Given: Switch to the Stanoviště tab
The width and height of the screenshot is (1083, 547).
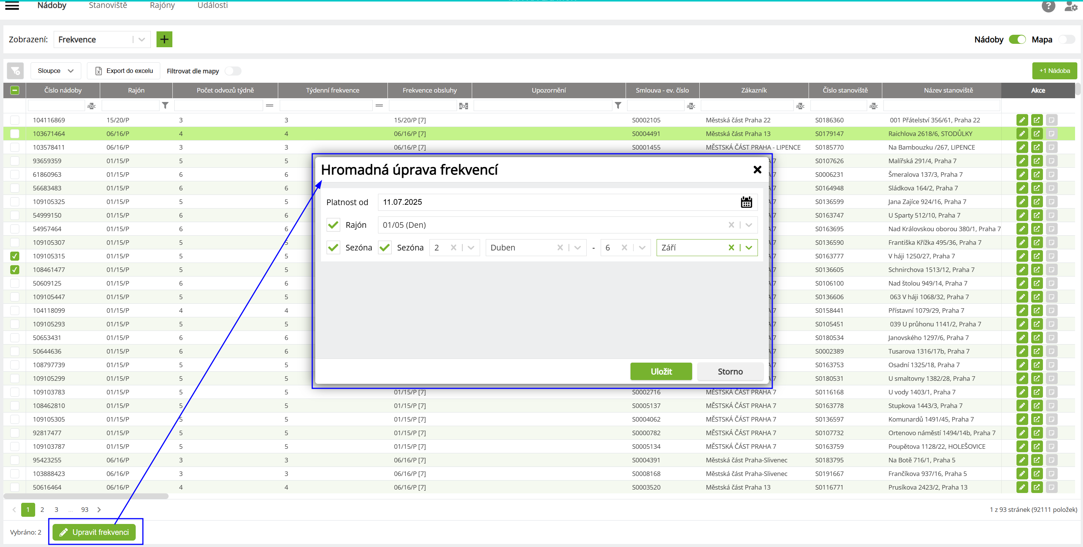Looking at the screenshot, I should (x=108, y=5).
